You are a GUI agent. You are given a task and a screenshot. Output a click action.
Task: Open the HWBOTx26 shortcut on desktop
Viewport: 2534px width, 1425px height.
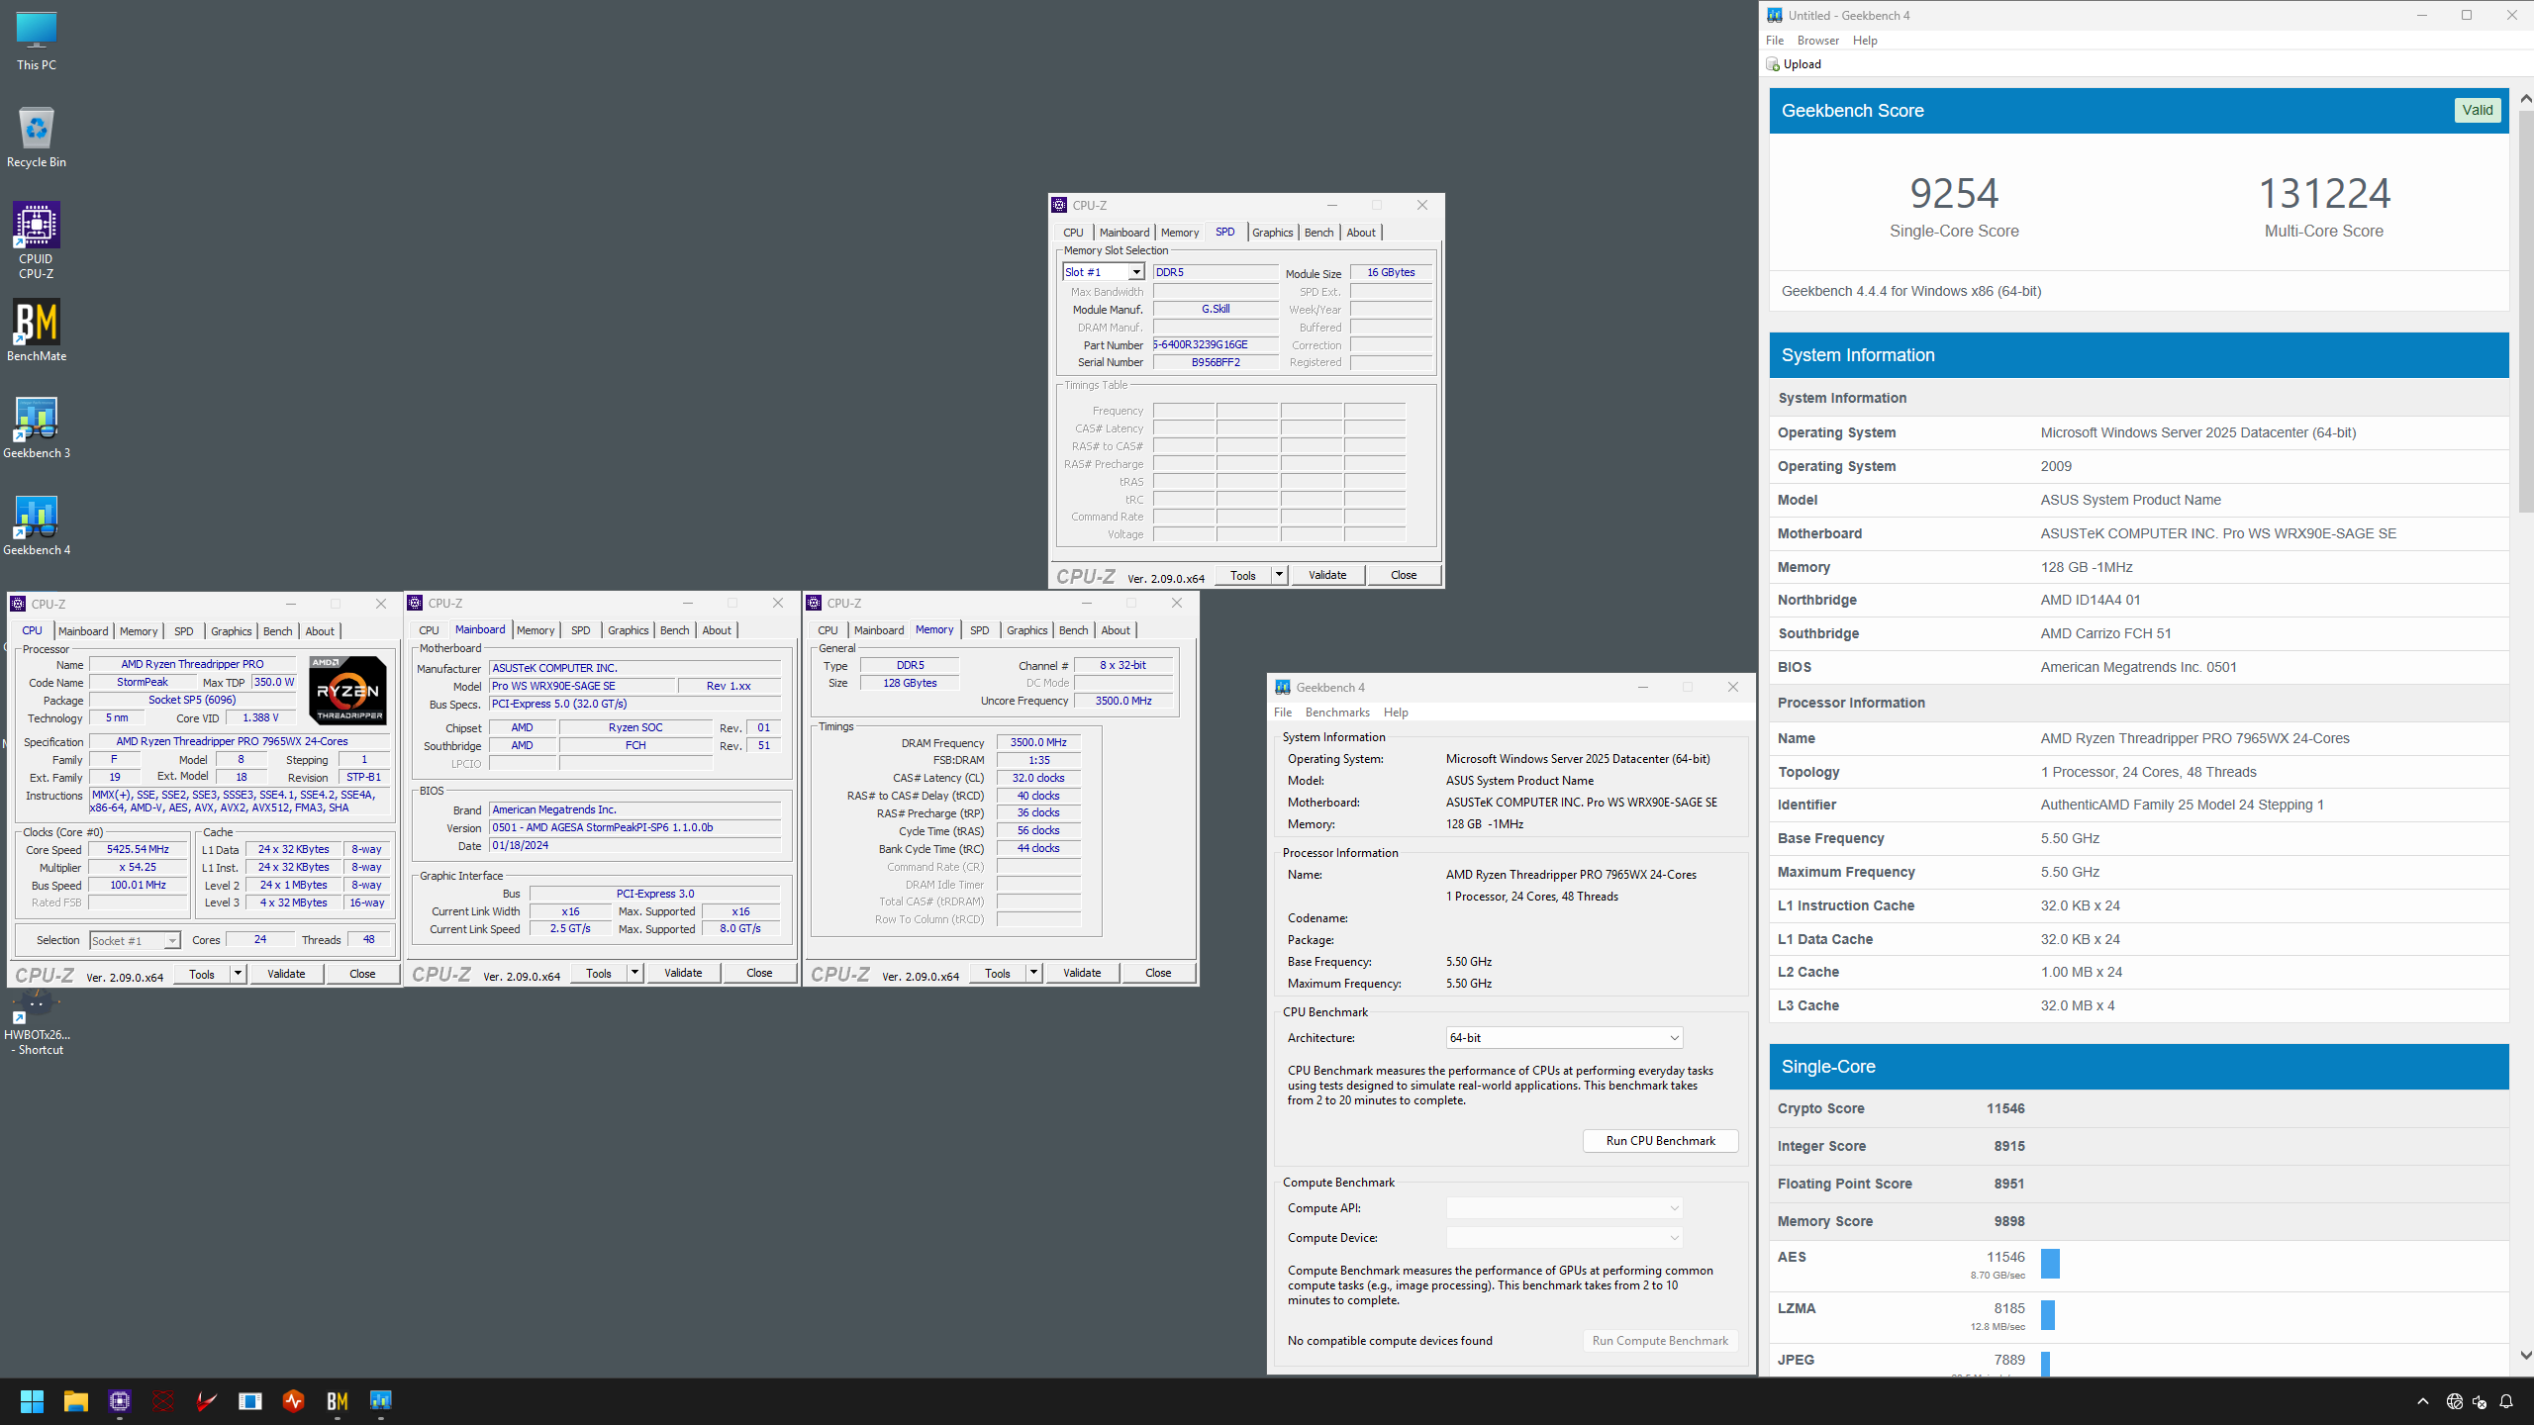coord(37,1024)
